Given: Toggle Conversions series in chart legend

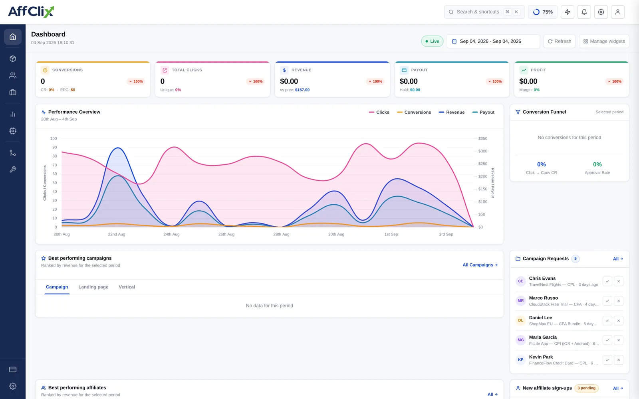Looking at the screenshot, I should pos(414,113).
